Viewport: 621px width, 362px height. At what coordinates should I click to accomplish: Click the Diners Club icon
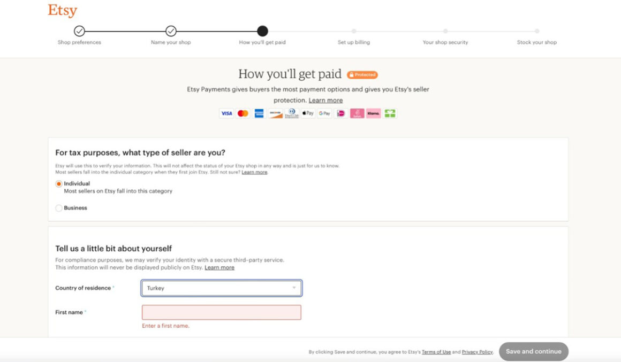click(x=291, y=113)
